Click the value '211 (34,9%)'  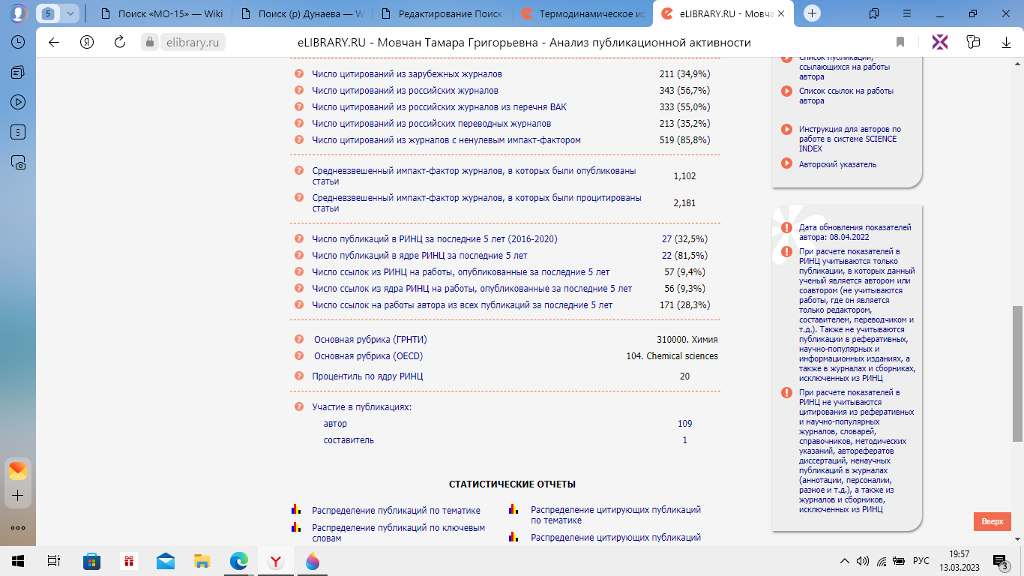tap(684, 74)
